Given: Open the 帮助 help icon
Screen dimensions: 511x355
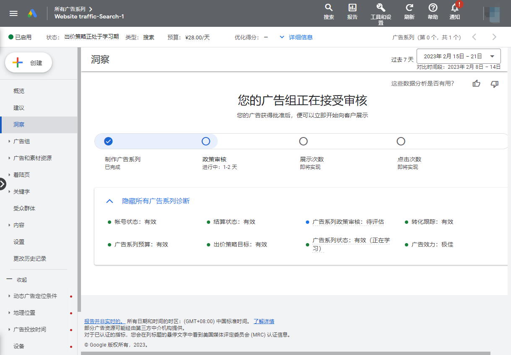Looking at the screenshot, I should pyautogui.click(x=433, y=8).
